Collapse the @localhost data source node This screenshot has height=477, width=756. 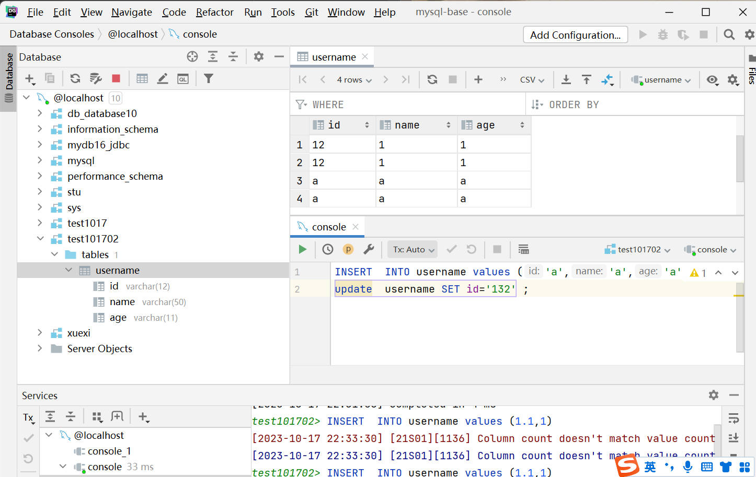26,98
